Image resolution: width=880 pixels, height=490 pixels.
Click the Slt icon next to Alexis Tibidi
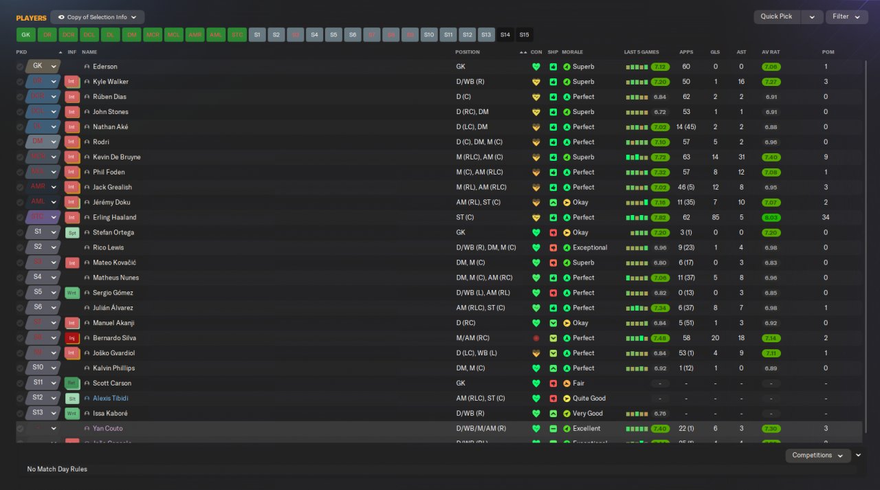coord(72,399)
